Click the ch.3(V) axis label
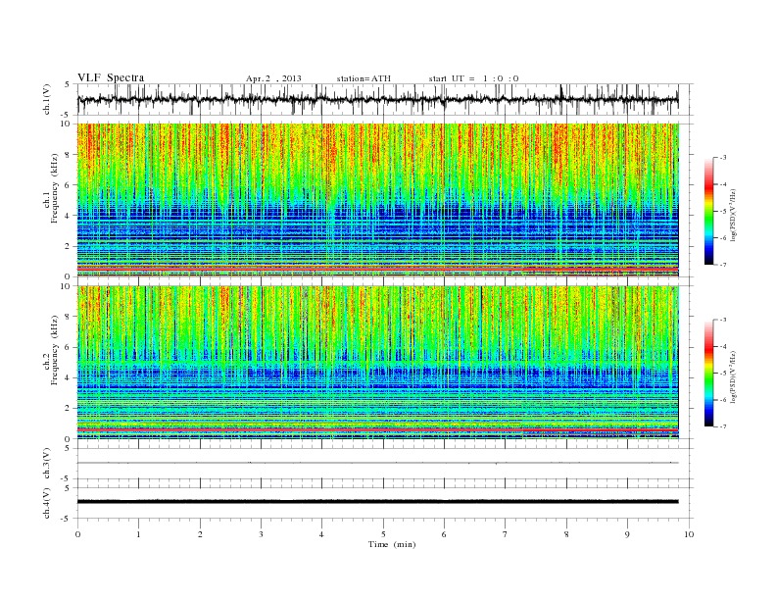The image size is (776, 600). [47, 464]
